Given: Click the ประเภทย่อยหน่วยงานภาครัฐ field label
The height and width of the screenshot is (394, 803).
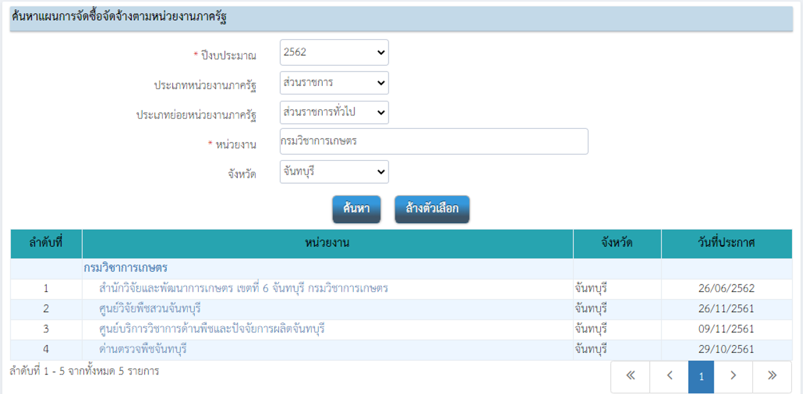Looking at the screenshot, I should coord(196,115).
